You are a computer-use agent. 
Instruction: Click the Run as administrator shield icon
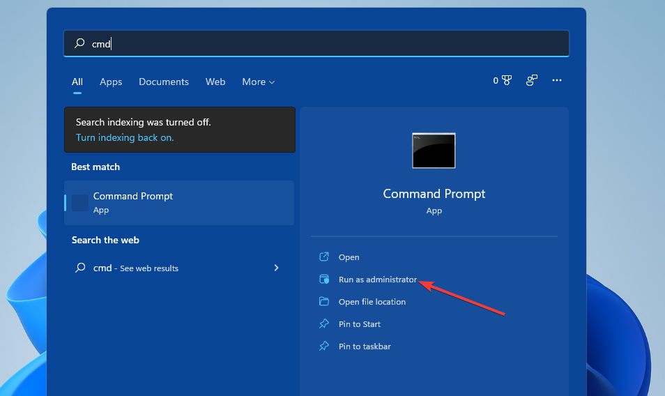[324, 279]
